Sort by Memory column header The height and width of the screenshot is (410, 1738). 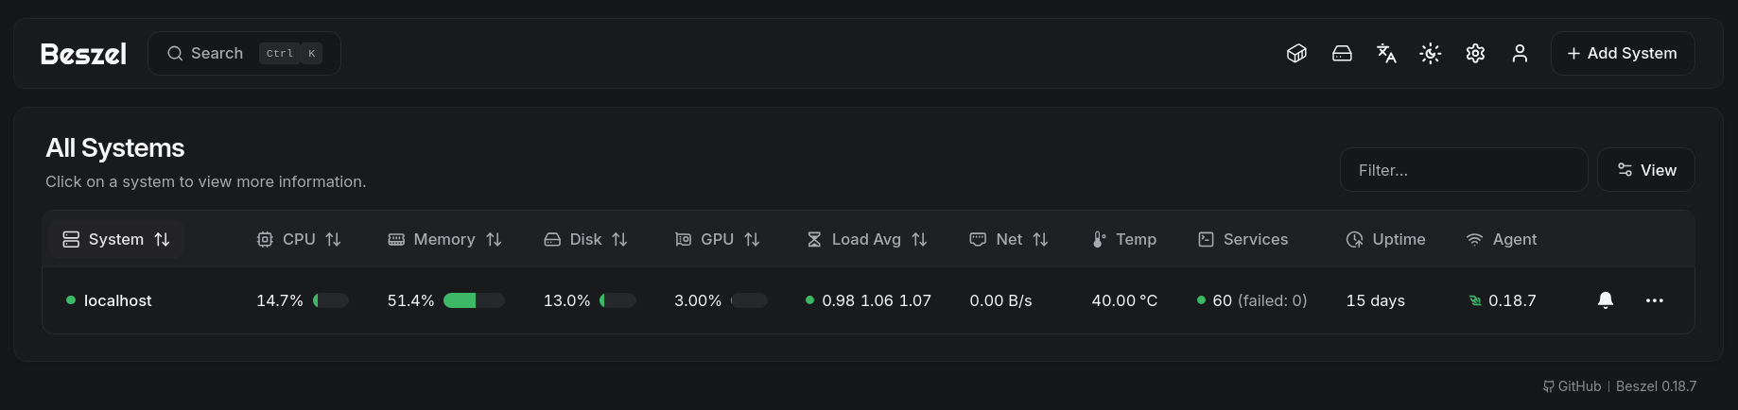(x=444, y=240)
